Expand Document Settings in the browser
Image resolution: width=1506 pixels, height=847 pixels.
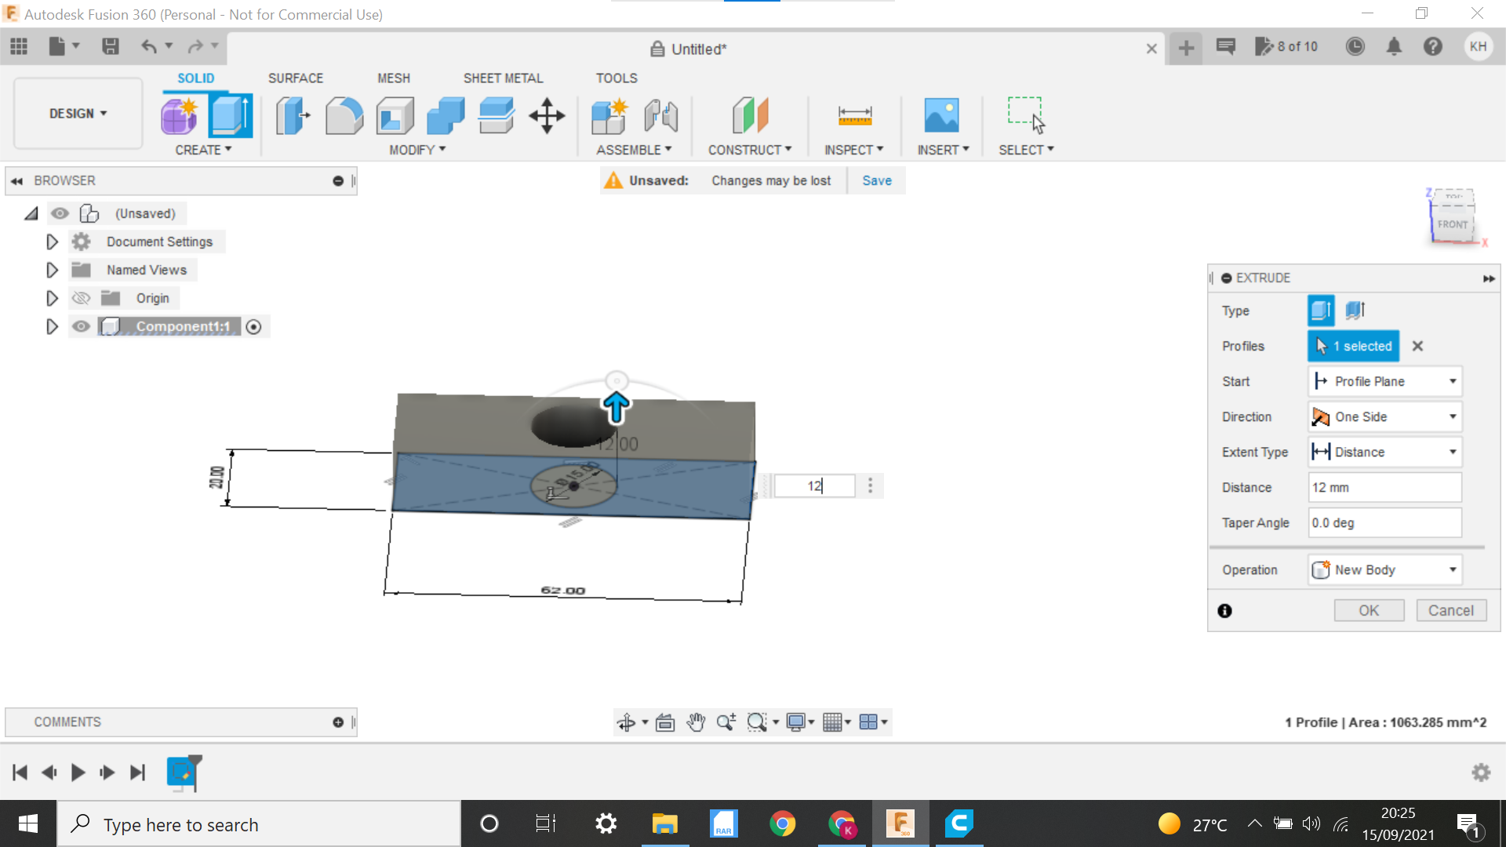pos(52,242)
